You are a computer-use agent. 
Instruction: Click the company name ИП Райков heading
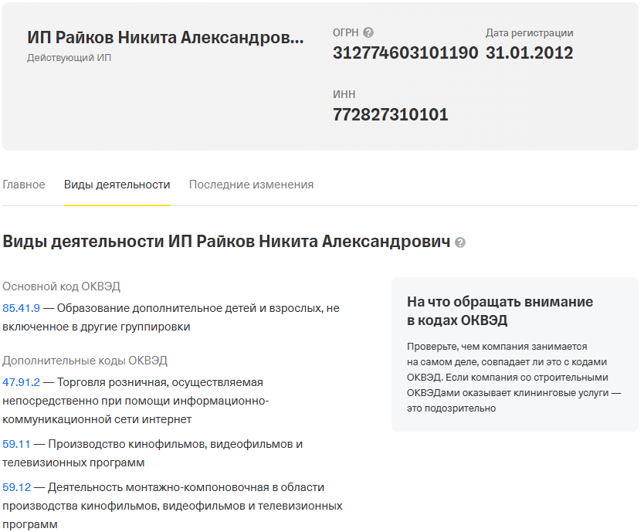pyautogui.click(x=164, y=33)
